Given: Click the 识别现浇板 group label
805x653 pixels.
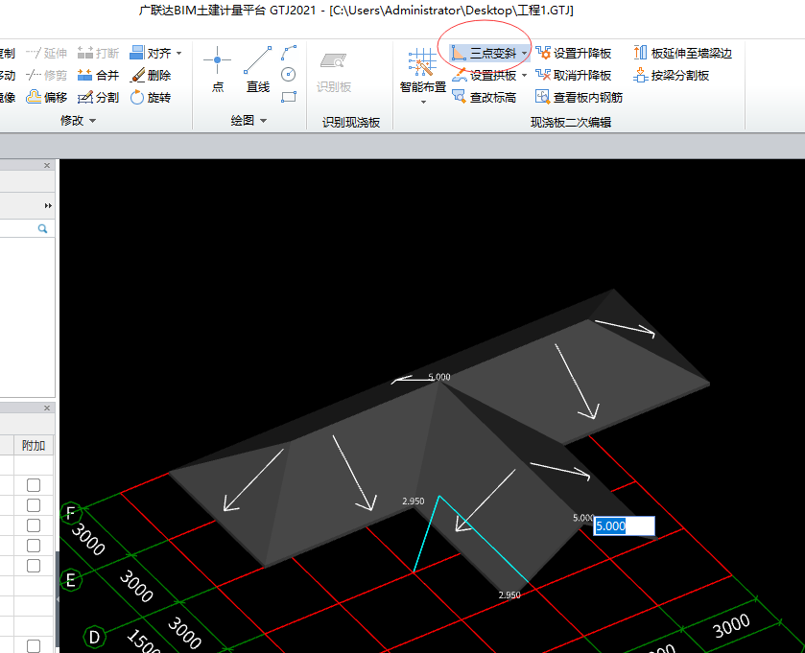Looking at the screenshot, I should point(351,123).
